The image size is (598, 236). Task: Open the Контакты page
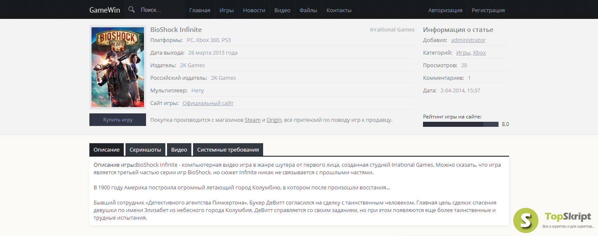[339, 10]
